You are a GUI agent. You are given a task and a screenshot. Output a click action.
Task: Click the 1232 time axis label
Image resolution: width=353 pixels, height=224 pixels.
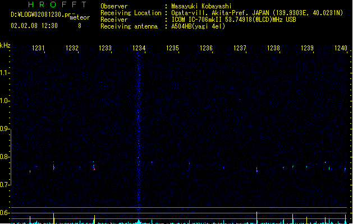tap(72, 48)
